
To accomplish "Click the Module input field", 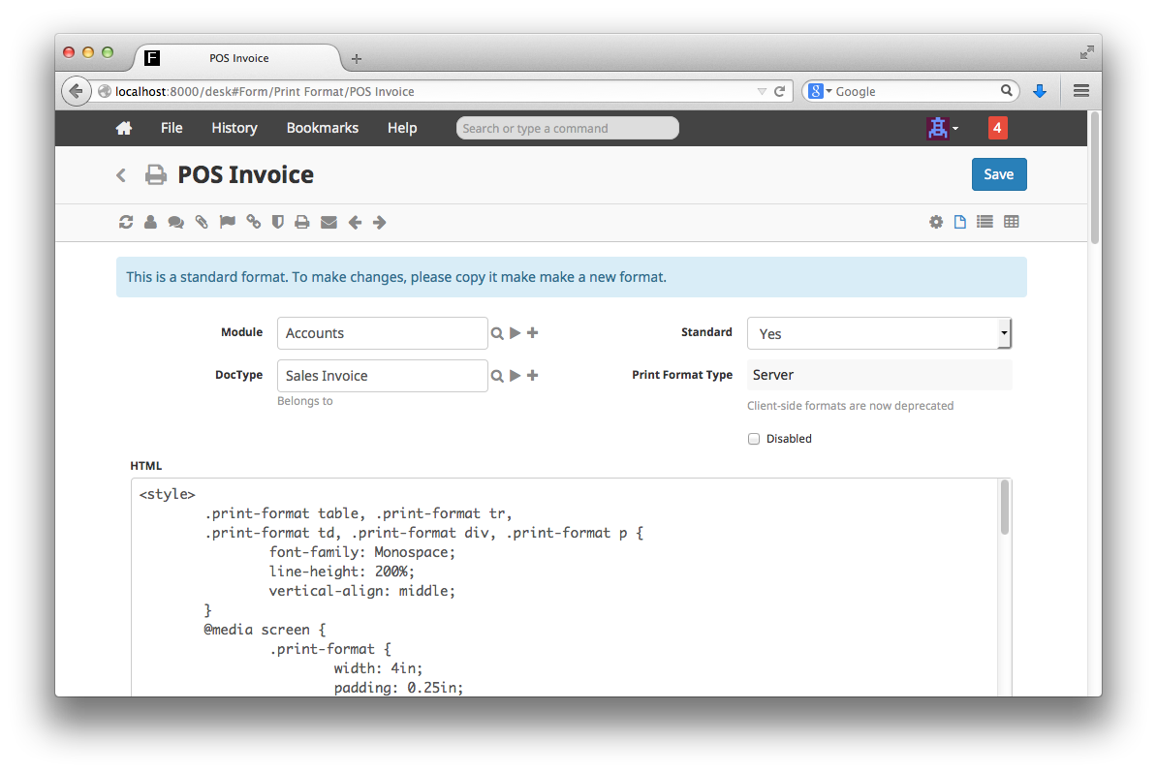I will pos(382,333).
